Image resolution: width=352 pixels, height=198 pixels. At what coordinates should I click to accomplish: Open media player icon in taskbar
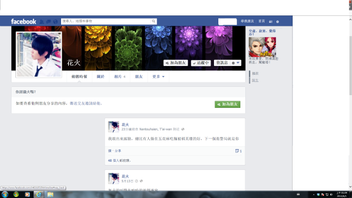coord(27,194)
